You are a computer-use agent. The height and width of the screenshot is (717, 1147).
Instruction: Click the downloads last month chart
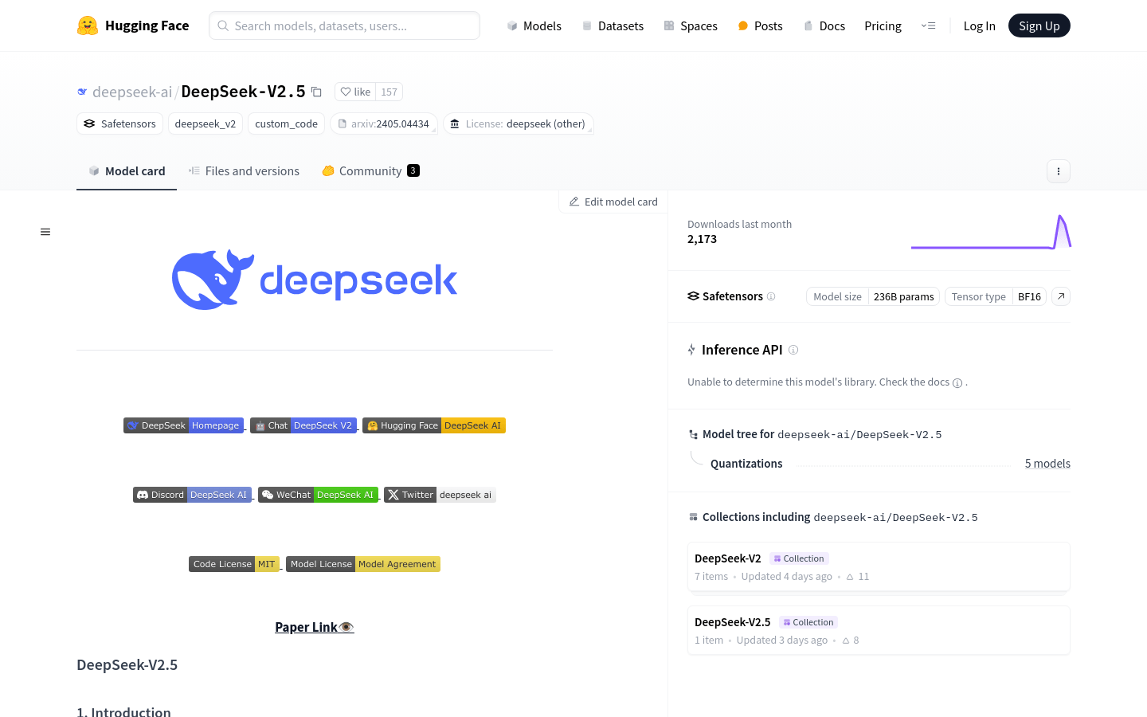point(991,232)
